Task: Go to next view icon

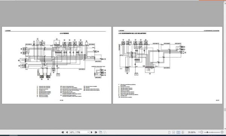Action: pos(105,132)
